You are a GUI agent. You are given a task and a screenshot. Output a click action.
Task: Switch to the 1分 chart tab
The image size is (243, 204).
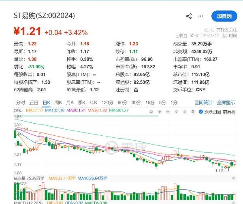pyautogui.click(x=174, y=103)
